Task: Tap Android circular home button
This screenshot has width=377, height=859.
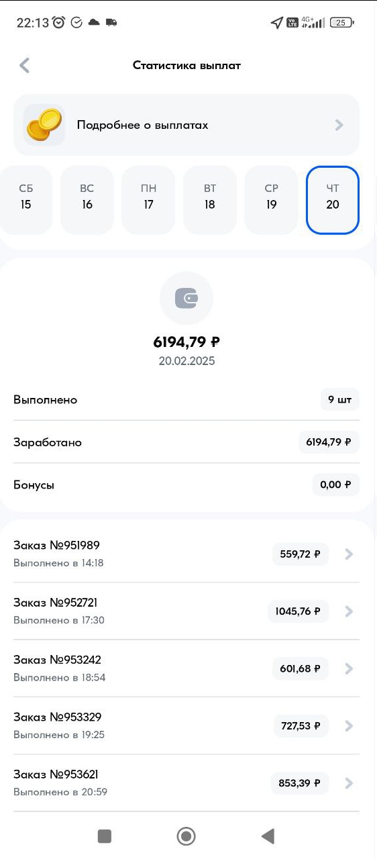Action: [x=186, y=836]
